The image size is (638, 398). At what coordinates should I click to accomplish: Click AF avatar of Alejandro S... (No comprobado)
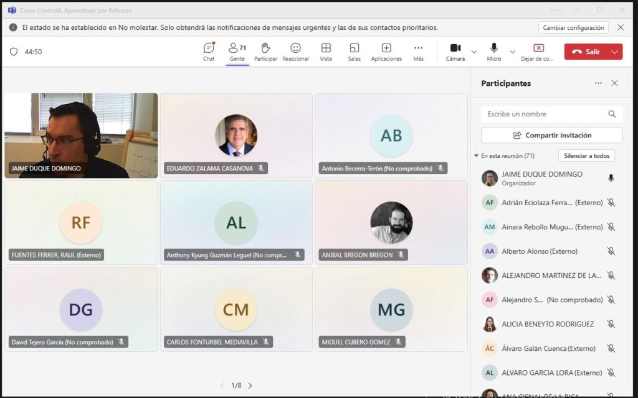click(490, 300)
